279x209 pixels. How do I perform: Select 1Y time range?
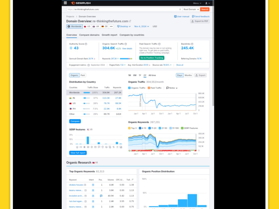click(x=140, y=75)
